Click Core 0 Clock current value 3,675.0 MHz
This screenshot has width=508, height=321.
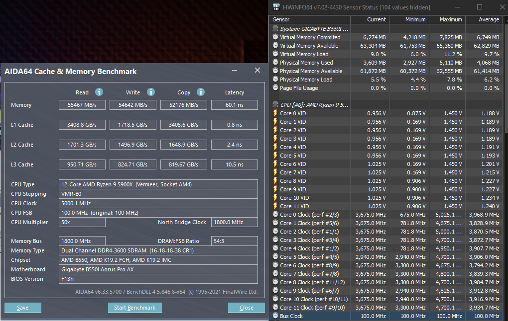click(x=371, y=215)
